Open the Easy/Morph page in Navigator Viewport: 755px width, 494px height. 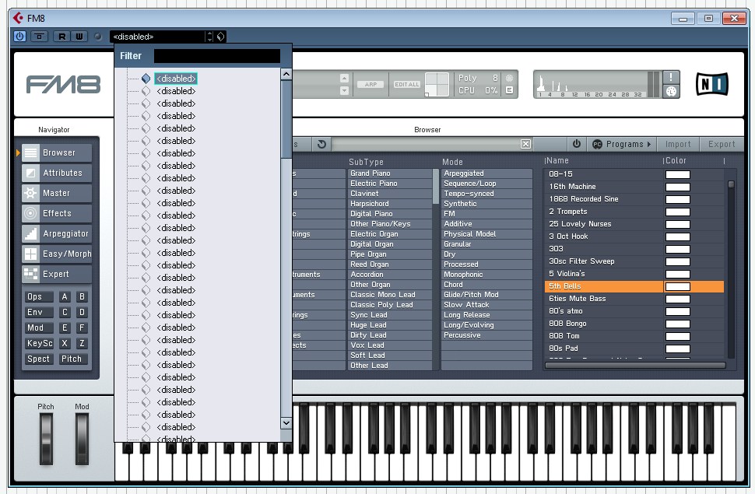pyautogui.click(x=57, y=254)
